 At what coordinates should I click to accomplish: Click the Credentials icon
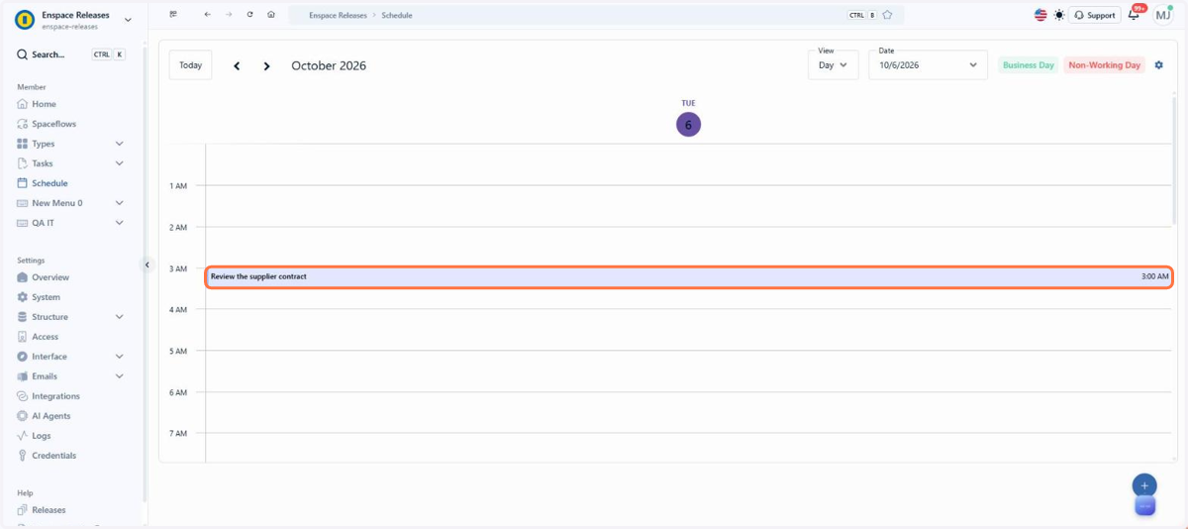[23, 456]
